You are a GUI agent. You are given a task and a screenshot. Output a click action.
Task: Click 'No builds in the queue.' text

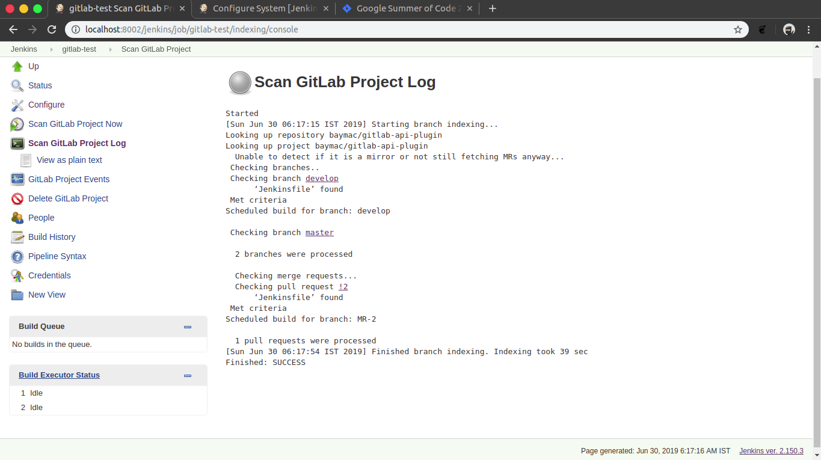pyautogui.click(x=52, y=345)
